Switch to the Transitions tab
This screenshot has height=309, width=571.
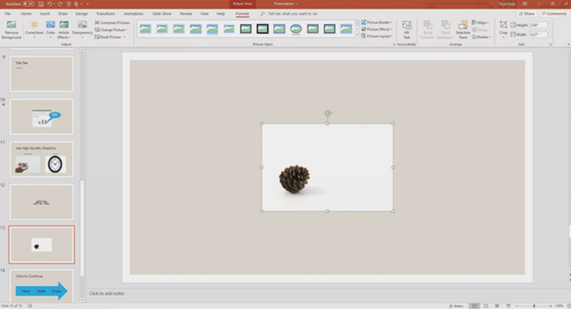pos(106,13)
